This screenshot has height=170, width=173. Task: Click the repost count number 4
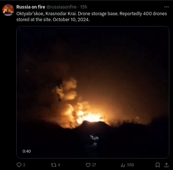59,165
